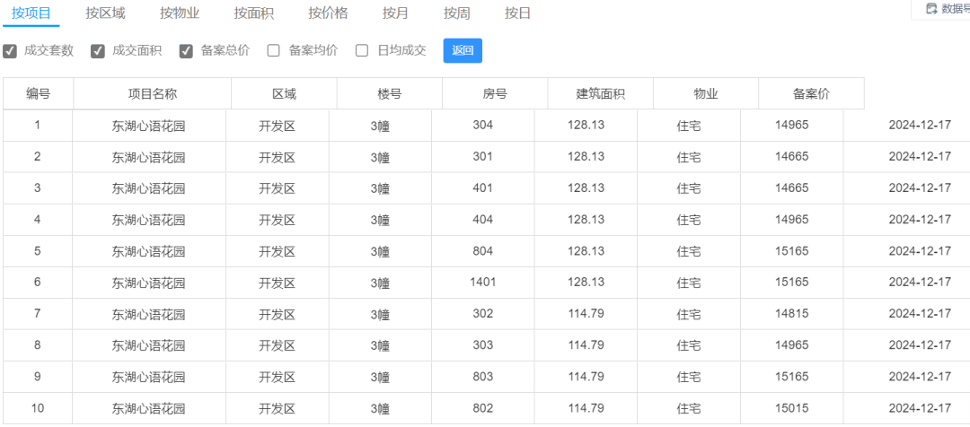Screen dimensions: 970x427
Task: Click the 楼号 column header
Action: pos(390,93)
